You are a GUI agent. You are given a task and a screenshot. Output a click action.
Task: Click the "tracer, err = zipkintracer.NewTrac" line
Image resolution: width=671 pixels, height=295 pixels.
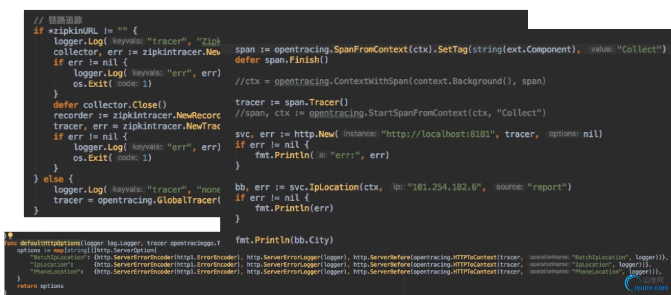click(x=137, y=126)
